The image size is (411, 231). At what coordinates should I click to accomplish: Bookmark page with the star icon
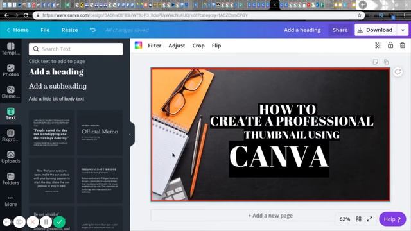(x=360, y=15)
